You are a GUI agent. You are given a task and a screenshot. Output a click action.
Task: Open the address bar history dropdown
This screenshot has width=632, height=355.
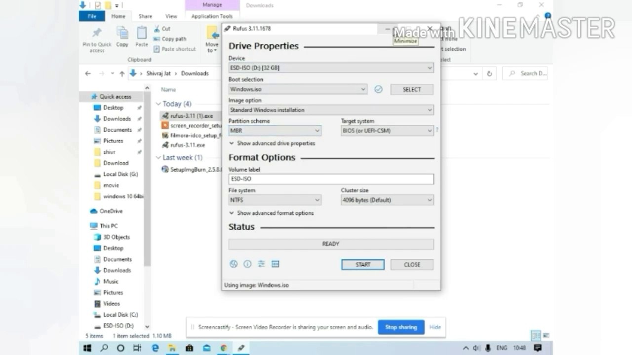pos(475,73)
